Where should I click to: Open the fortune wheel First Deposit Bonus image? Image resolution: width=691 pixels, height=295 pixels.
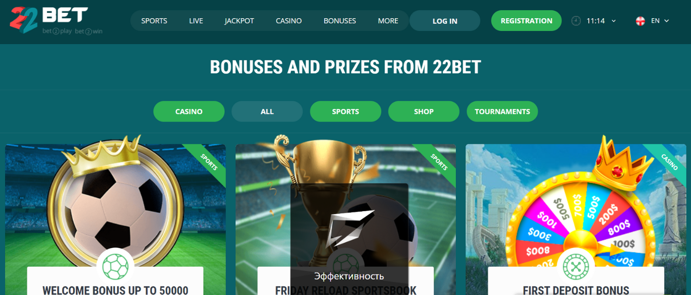click(x=576, y=211)
